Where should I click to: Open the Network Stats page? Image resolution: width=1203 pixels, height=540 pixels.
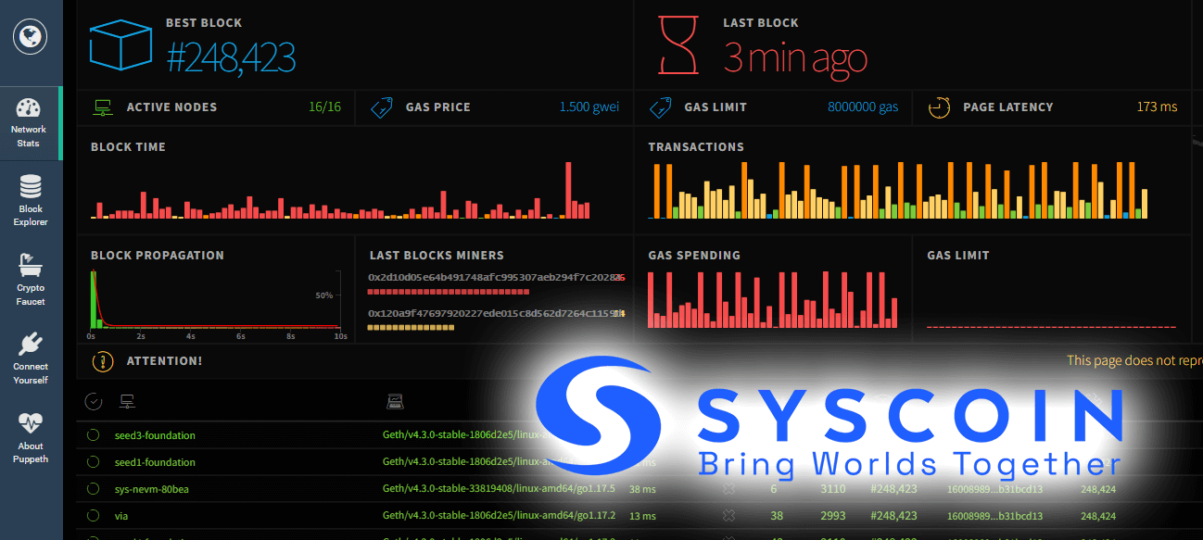pyautogui.click(x=29, y=123)
